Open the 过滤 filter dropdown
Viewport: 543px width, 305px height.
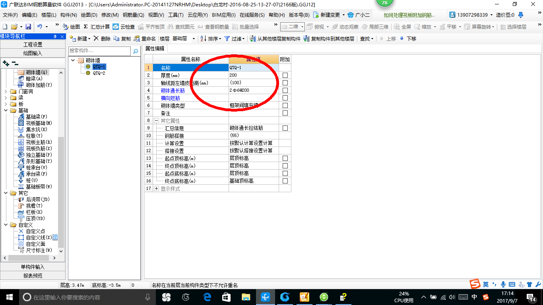243,39
